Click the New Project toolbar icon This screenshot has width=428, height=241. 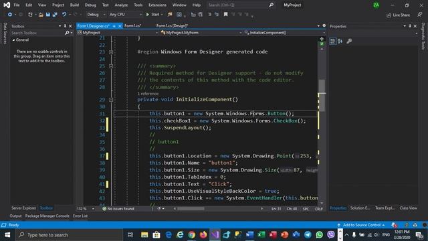30,15
